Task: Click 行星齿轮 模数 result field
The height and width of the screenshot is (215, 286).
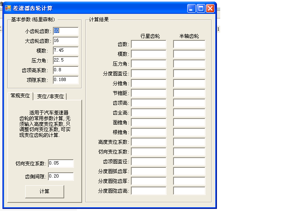Action: [149, 54]
